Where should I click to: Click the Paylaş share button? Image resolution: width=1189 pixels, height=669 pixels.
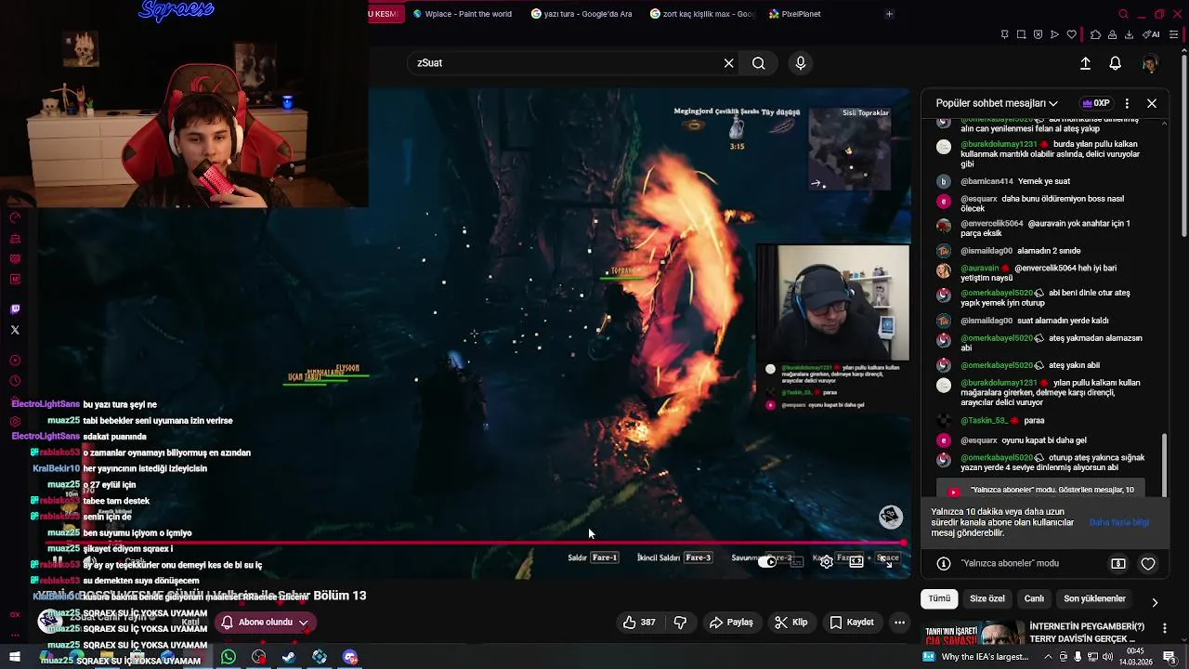pyautogui.click(x=731, y=623)
